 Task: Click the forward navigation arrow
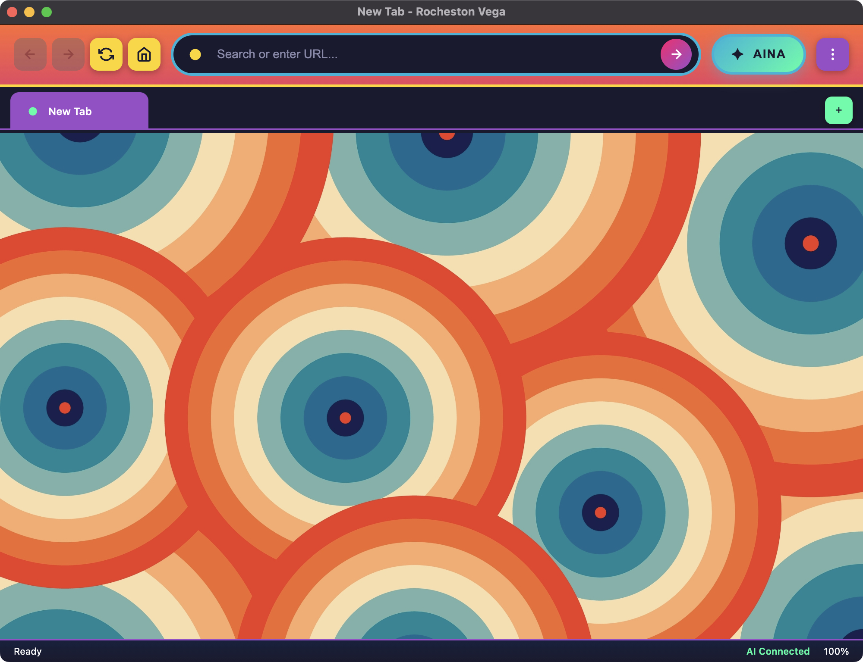click(x=68, y=54)
